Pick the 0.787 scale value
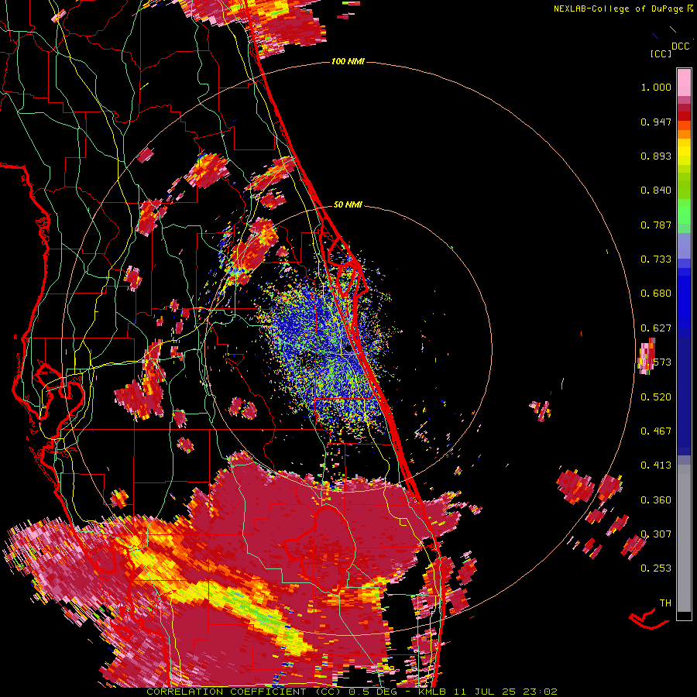 click(656, 225)
